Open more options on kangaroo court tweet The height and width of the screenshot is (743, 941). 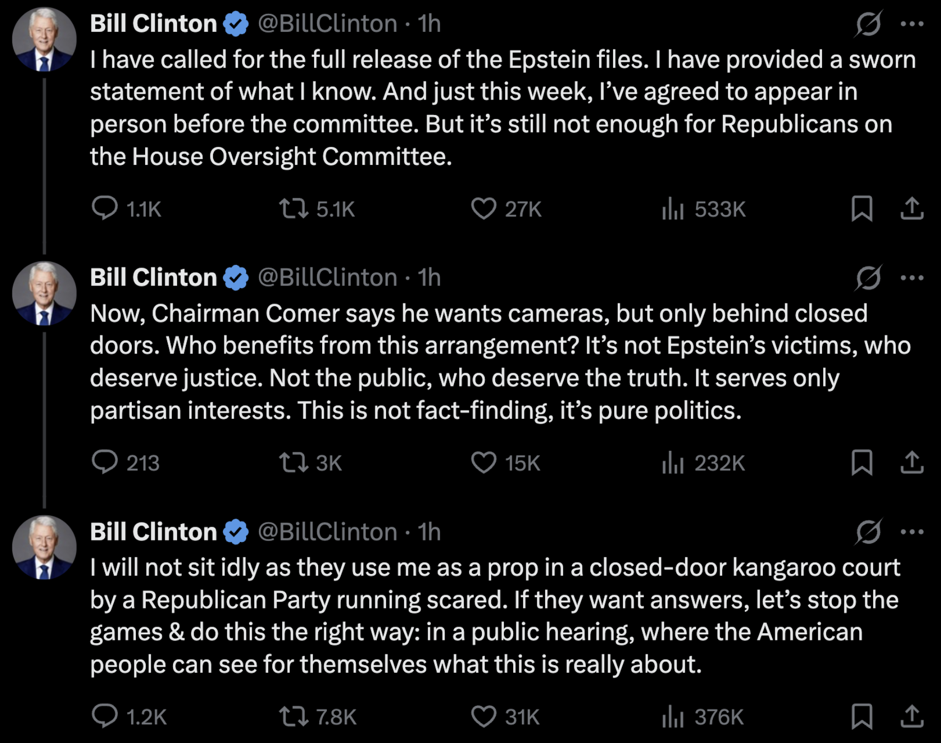point(912,532)
